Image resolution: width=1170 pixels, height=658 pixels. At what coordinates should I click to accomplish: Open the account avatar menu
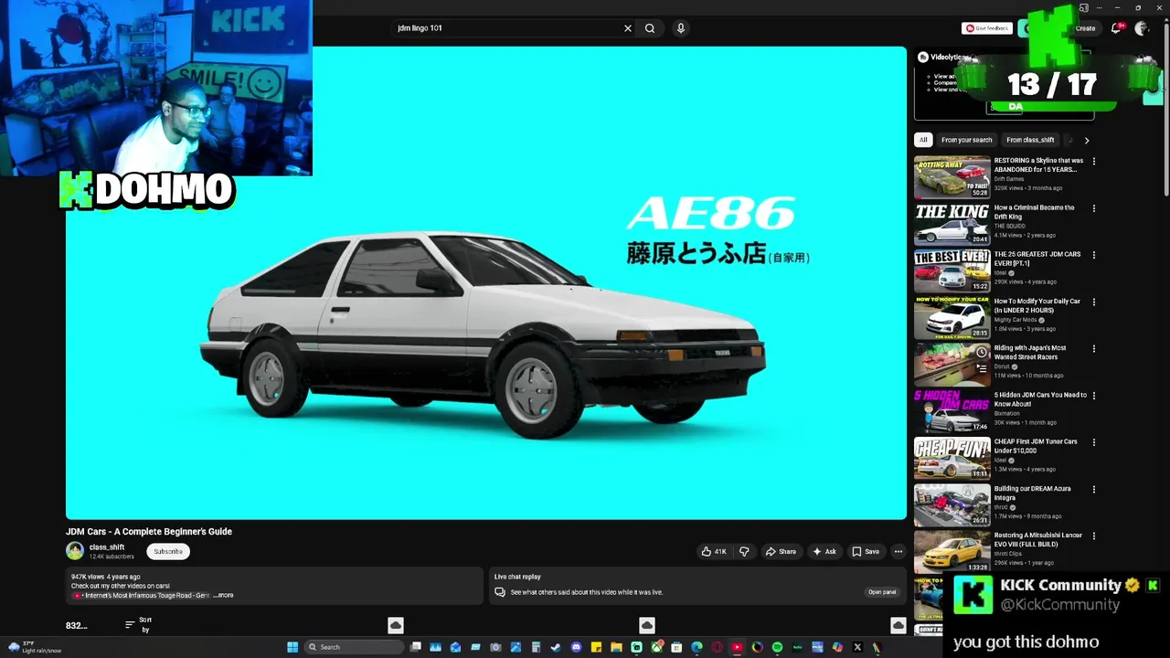point(1141,28)
